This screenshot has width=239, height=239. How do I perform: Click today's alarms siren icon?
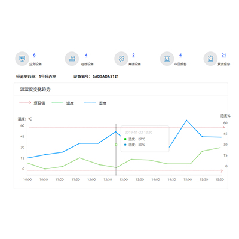pyautogui.click(x=167, y=59)
